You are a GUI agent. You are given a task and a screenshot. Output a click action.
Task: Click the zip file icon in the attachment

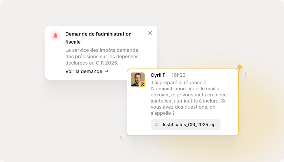click(x=157, y=125)
